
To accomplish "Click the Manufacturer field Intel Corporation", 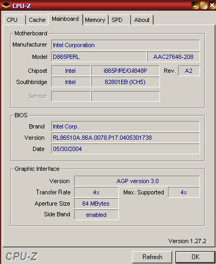I will pyautogui.click(x=125, y=45).
